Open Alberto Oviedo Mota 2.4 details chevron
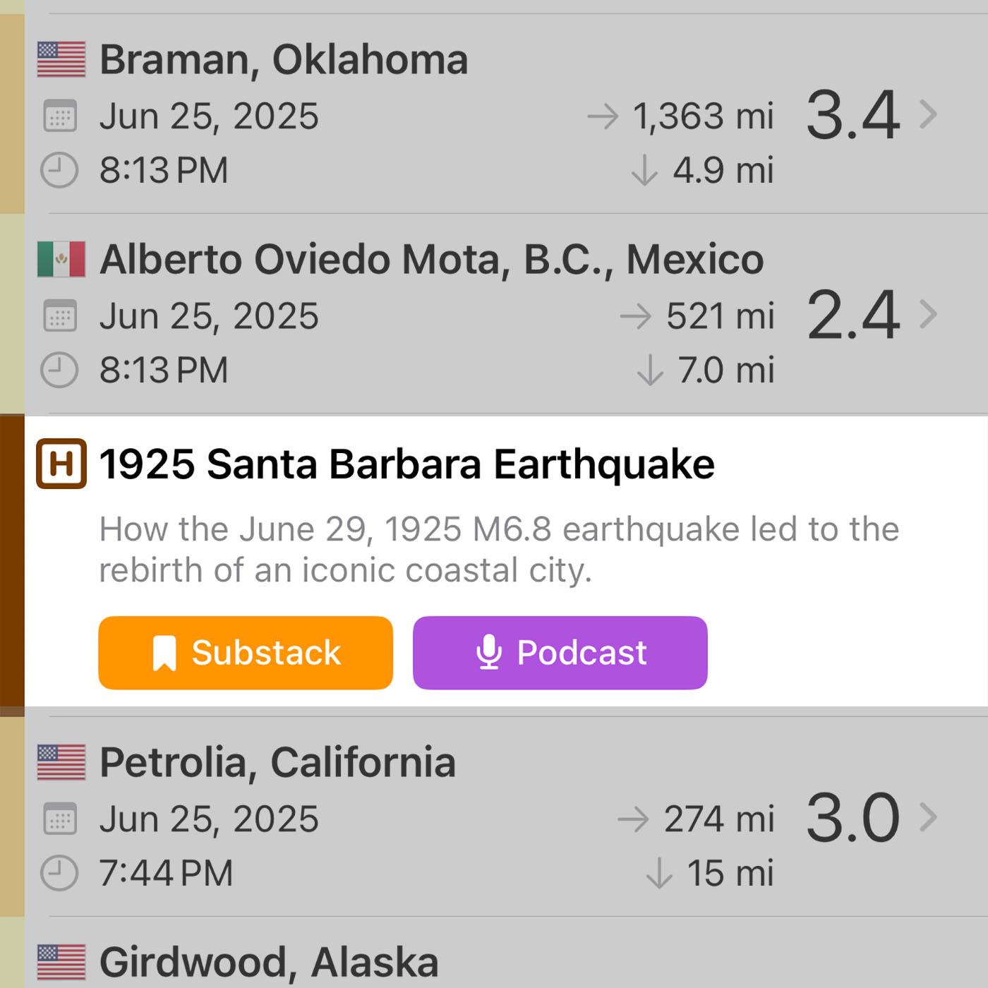The image size is (988, 988). (929, 314)
